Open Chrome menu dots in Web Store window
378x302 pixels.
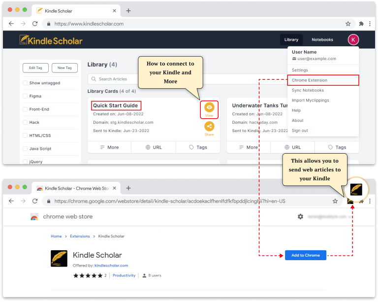tap(370, 201)
